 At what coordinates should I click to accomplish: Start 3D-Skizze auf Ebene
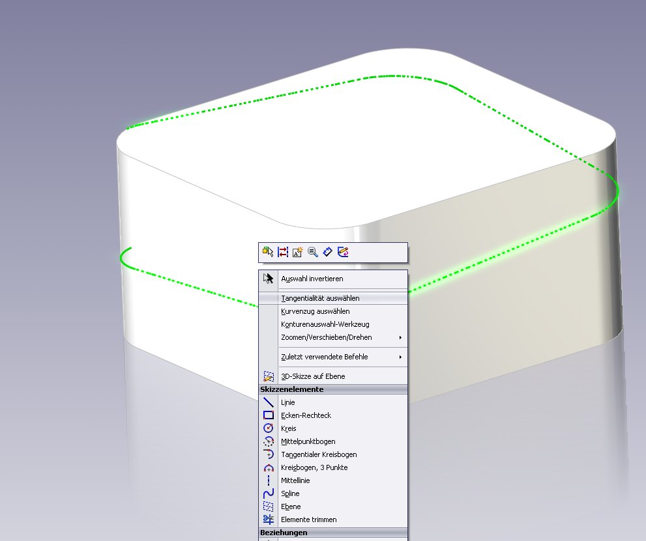333,376
